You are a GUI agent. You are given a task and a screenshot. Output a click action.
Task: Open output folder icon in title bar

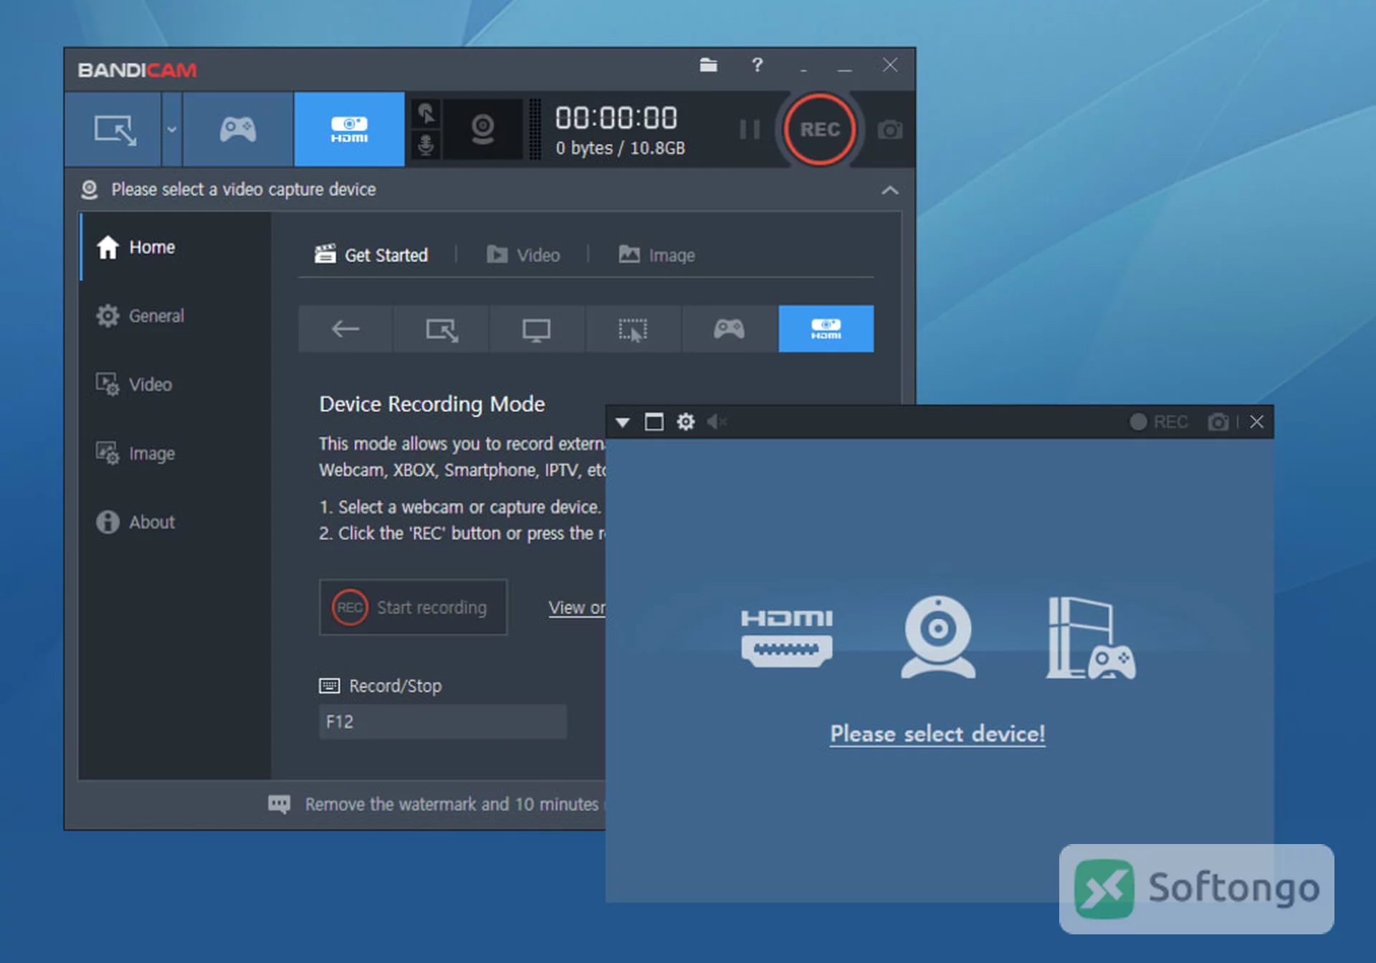(708, 65)
